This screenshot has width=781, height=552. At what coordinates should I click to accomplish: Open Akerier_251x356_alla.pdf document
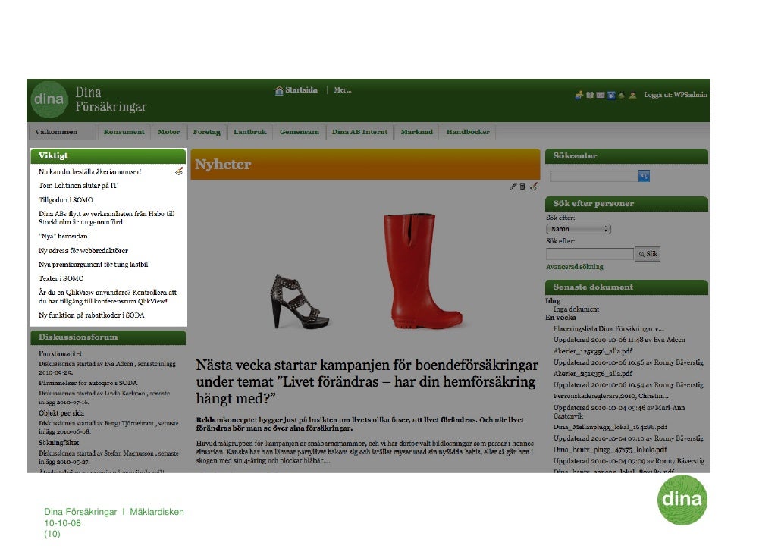pos(593,373)
